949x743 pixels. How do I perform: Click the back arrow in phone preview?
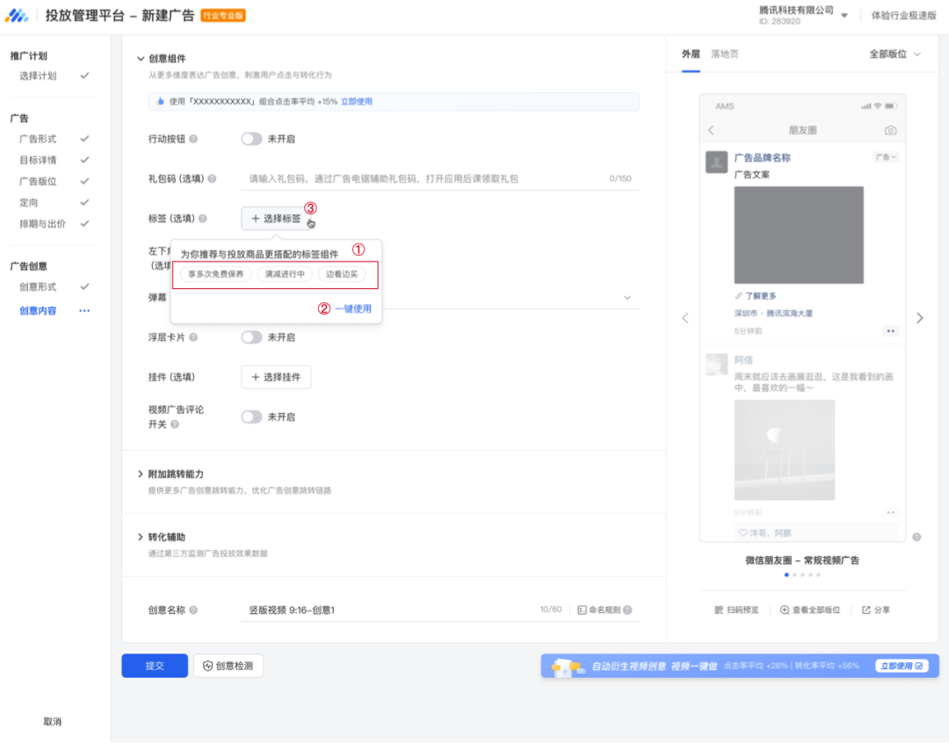(712, 130)
